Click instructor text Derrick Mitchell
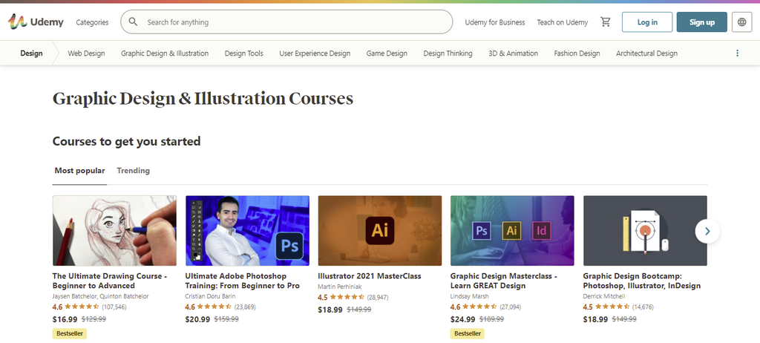The width and height of the screenshot is (760, 343). pos(604,296)
